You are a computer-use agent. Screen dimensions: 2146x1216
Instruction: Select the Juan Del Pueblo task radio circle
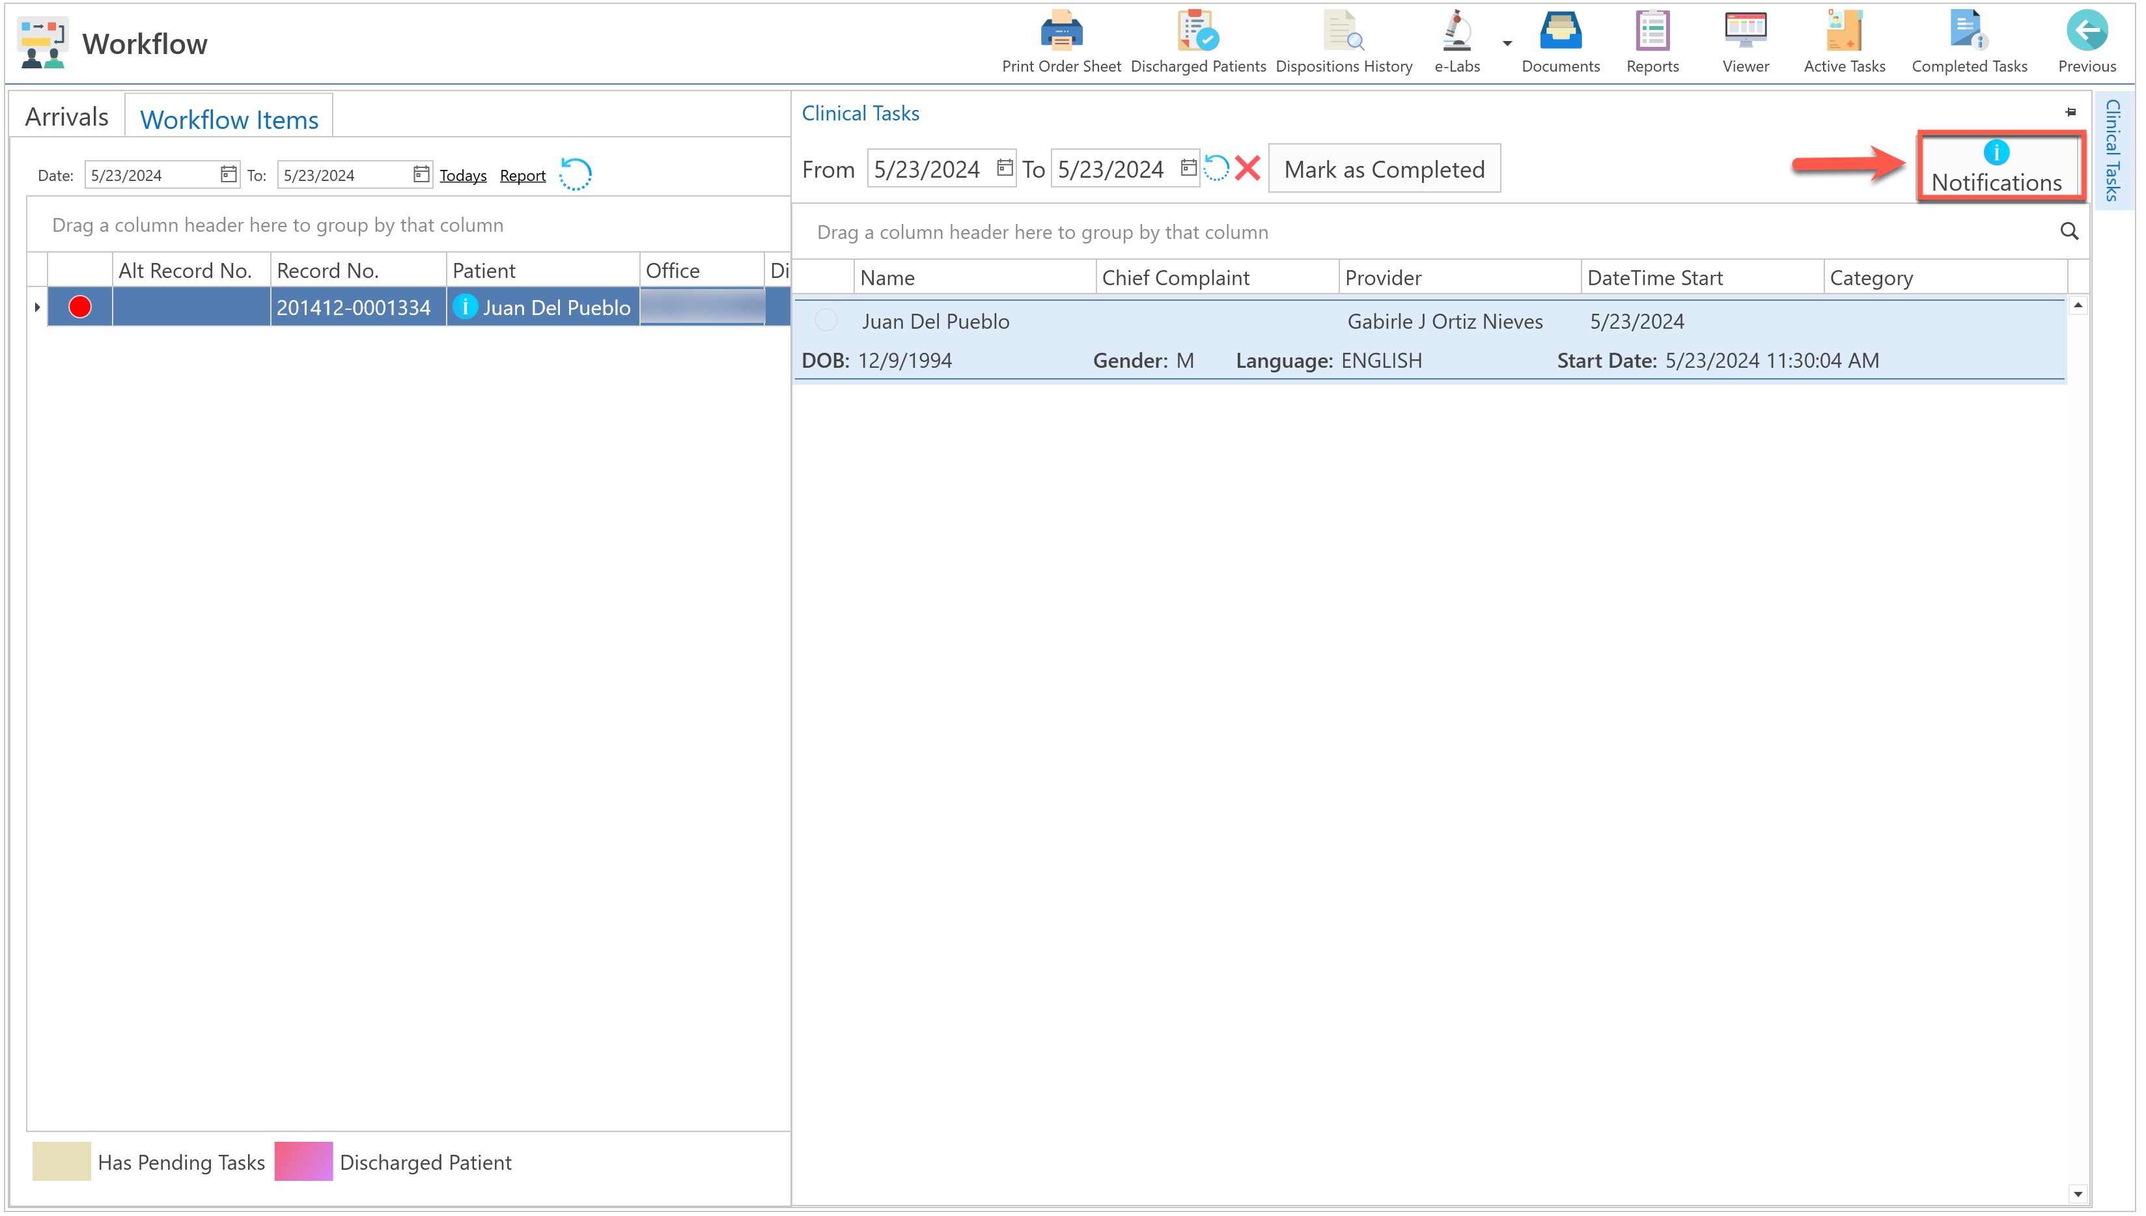[826, 320]
